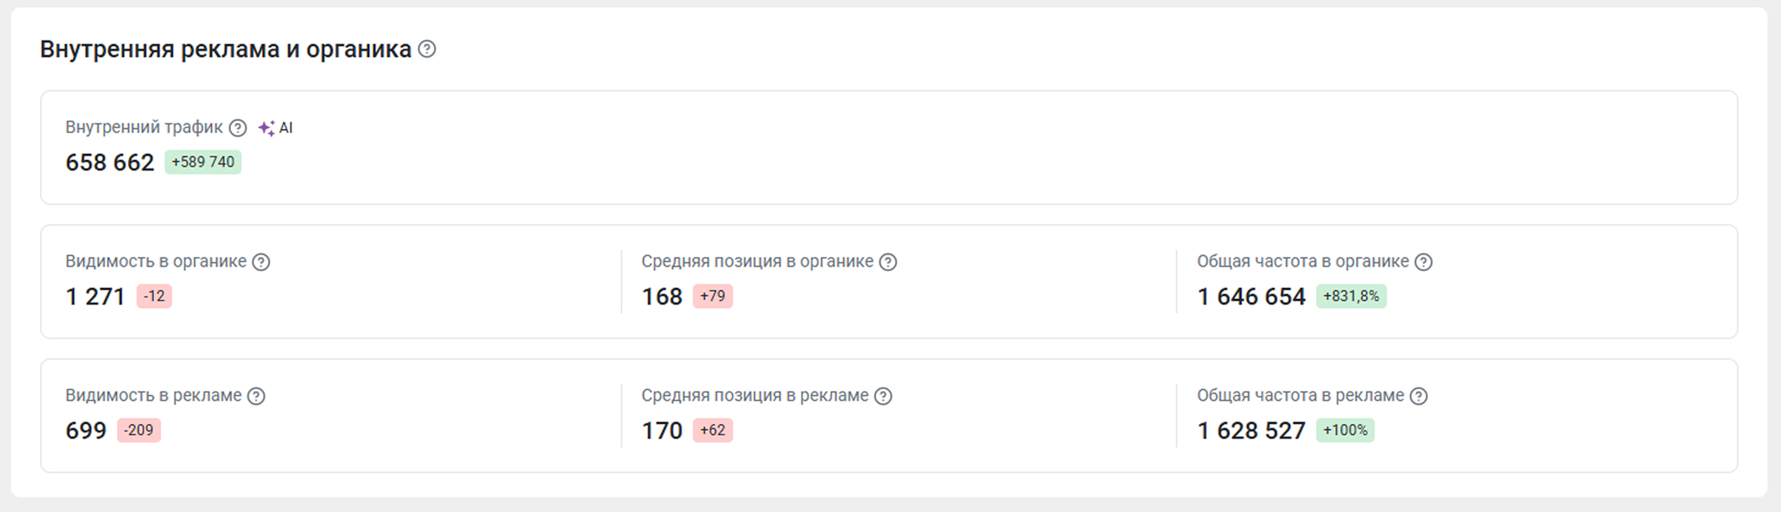
Task: Select the +62 ad position badge
Action: [x=712, y=430]
